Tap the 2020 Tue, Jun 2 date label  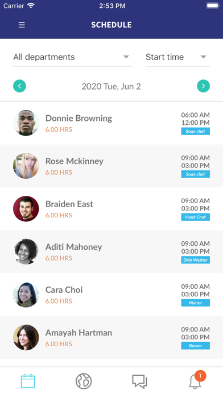[x=111, y=86]
